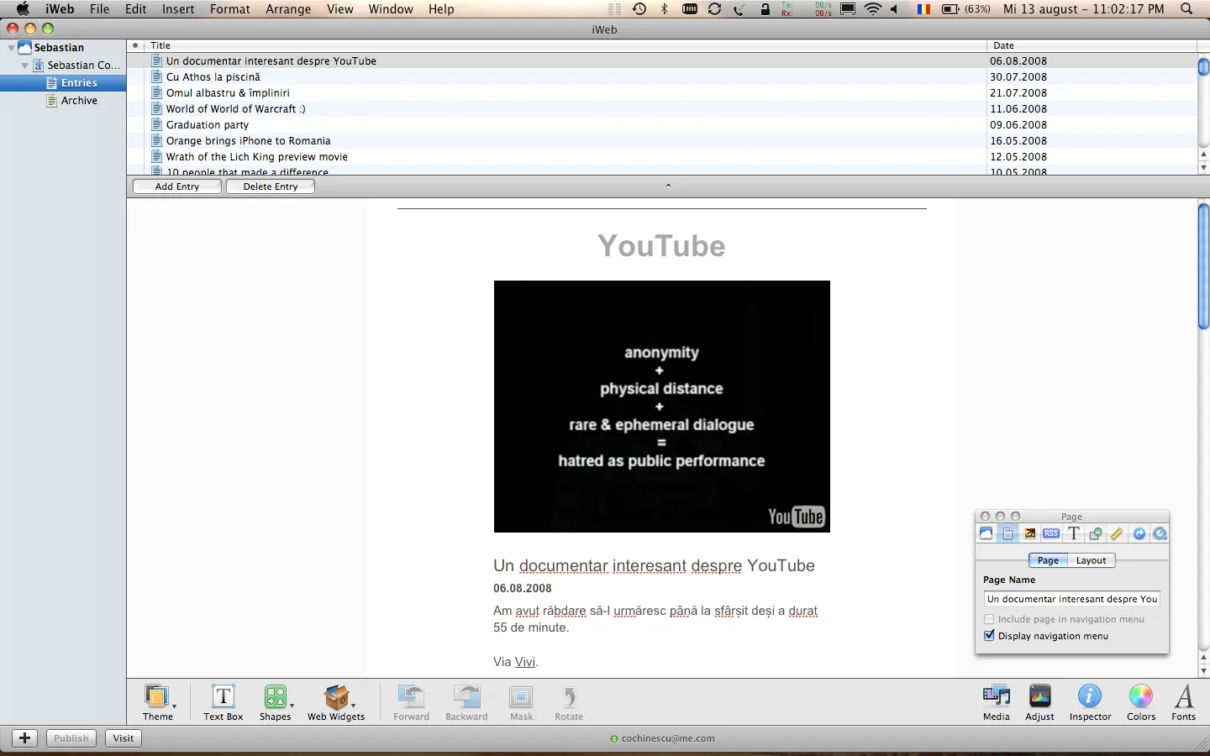Image resolution: width=1210 pixels, height=756 pixels.
Task: Click the plus icon to add a page
Action: point(25,738)
